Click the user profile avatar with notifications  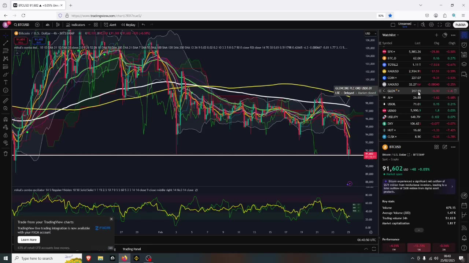5,25
